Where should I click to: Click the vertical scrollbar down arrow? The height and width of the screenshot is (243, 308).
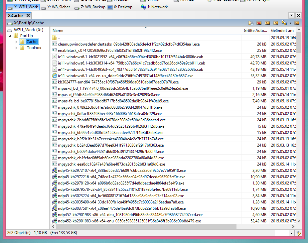[x=299, y=221]
